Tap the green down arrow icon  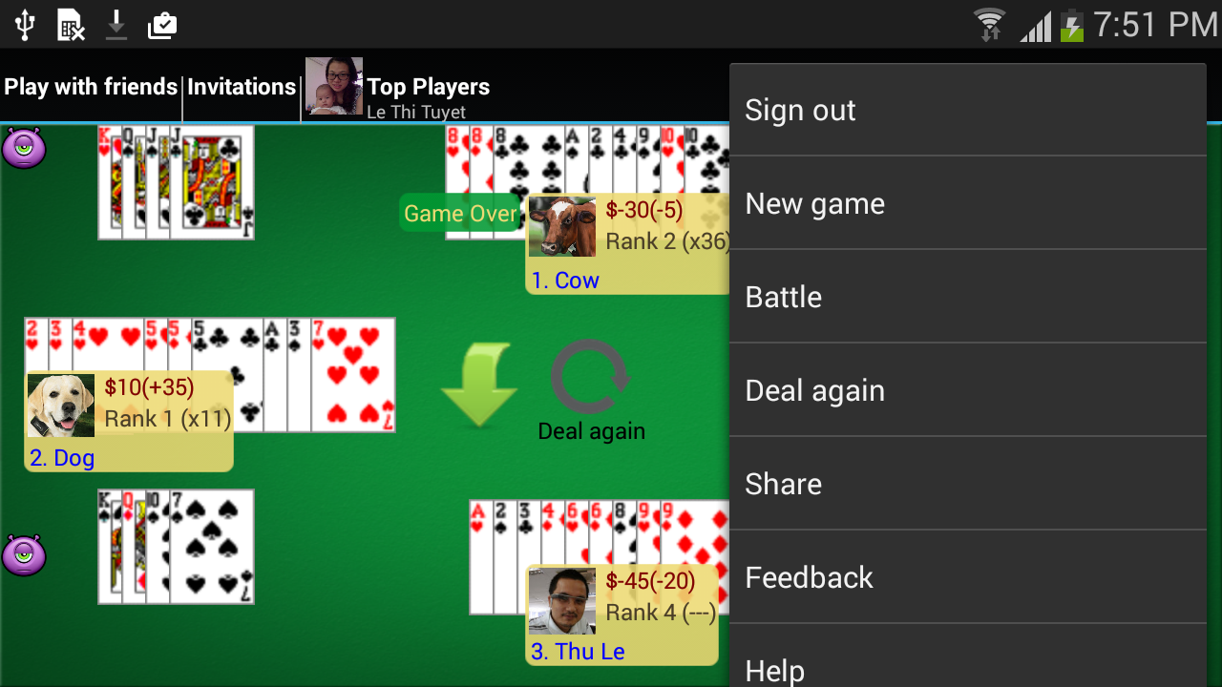pos(479,385)
